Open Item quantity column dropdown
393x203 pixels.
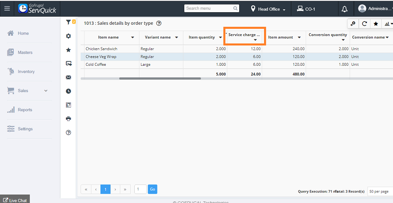[221, 37]
